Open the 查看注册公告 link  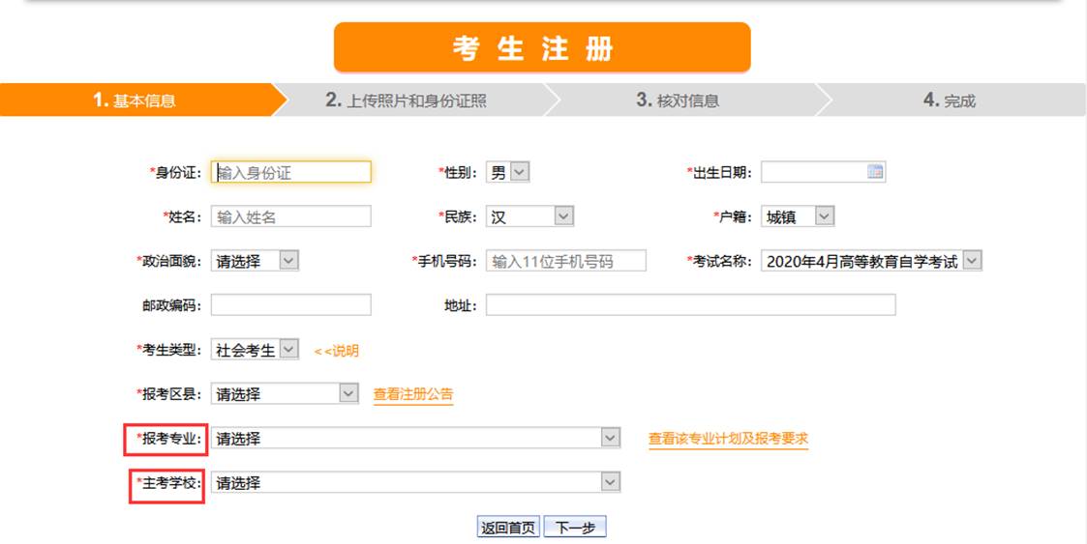pyautogui.click(x=413, y=394)
